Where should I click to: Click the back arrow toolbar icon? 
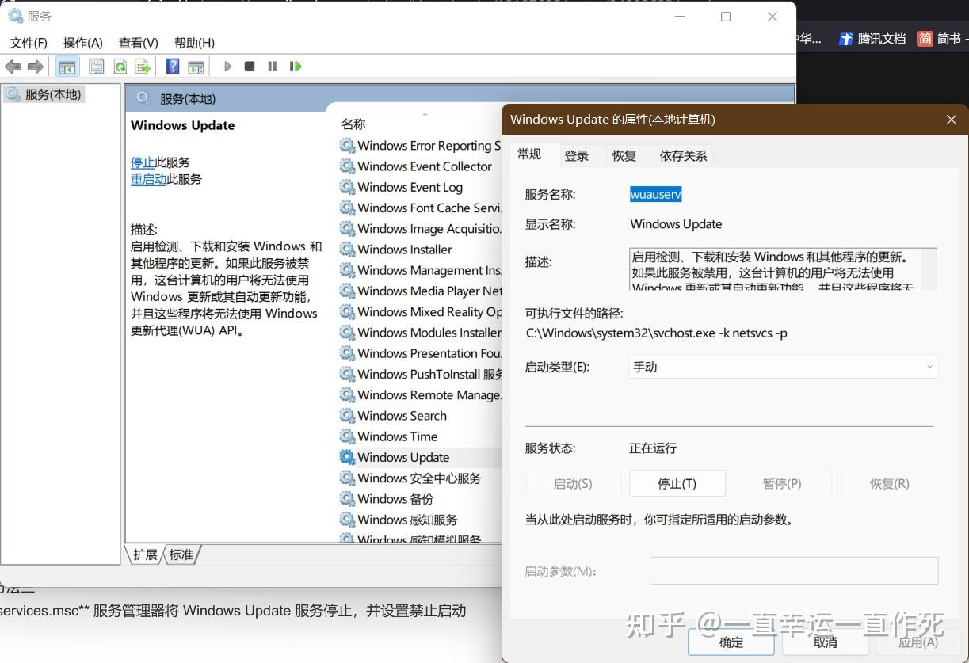[x=13, y=67]
